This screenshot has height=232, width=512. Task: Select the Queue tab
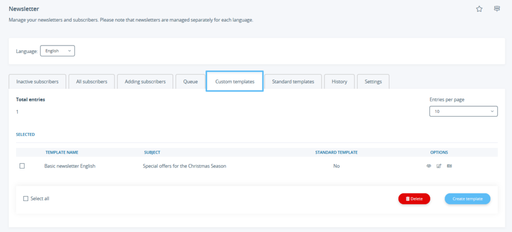coord(190,81)
